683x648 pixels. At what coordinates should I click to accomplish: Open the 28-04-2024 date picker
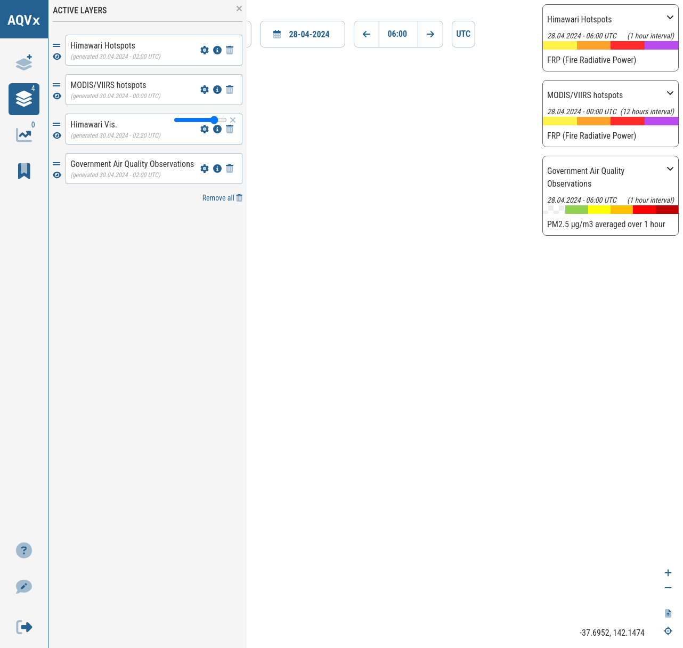(x=303, y=34)
